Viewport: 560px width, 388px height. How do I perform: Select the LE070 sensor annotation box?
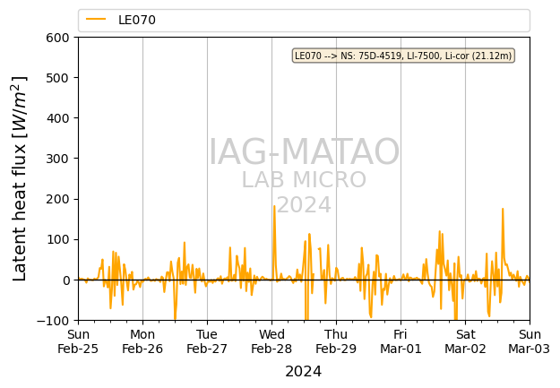(403, 56)
